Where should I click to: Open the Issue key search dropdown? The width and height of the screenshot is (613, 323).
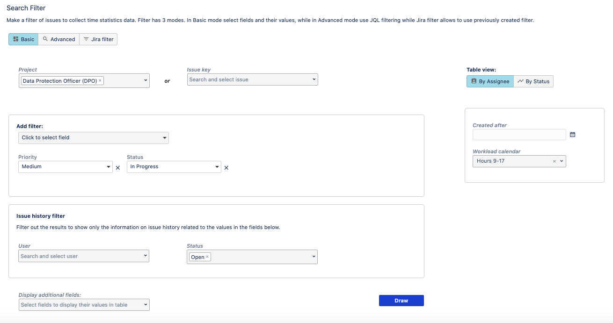click(252, 79)
